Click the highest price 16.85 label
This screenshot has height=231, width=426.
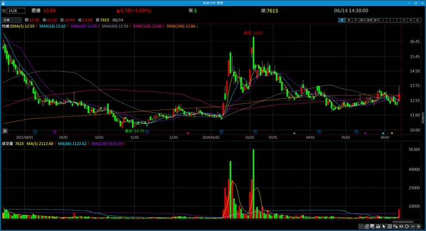click(x=253, y=33)
